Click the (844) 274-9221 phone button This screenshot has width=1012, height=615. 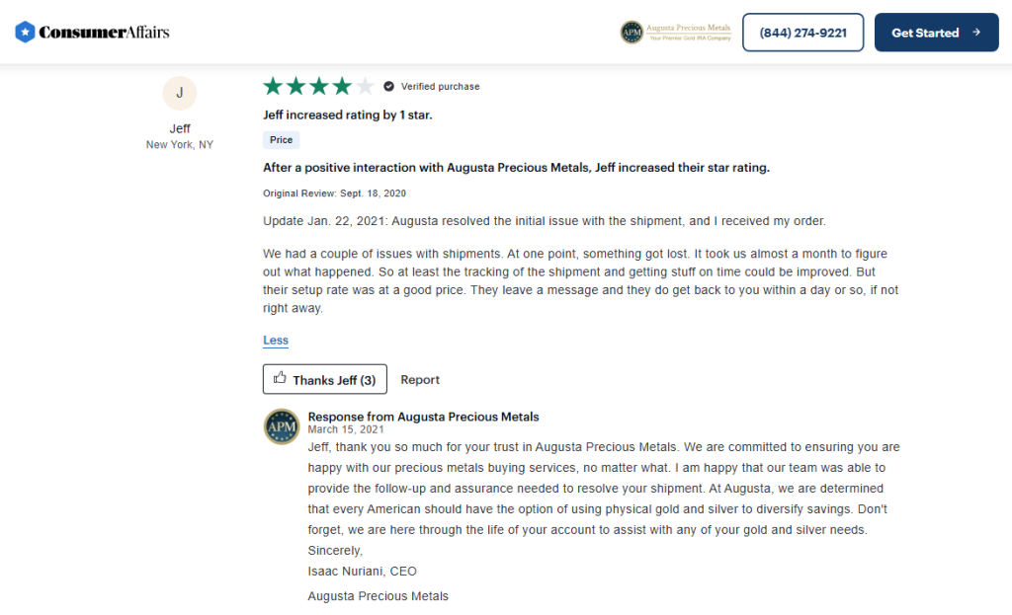point(802,32)
